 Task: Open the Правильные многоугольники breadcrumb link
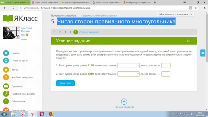(x=99, y=16)
